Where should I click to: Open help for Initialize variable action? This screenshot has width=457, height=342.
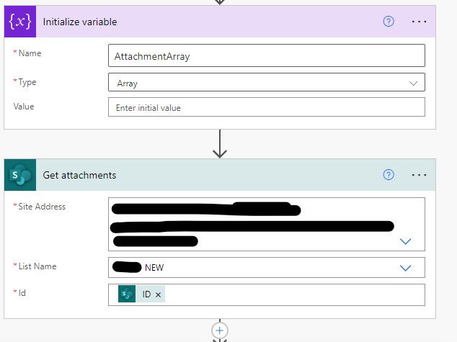point(389,22)
